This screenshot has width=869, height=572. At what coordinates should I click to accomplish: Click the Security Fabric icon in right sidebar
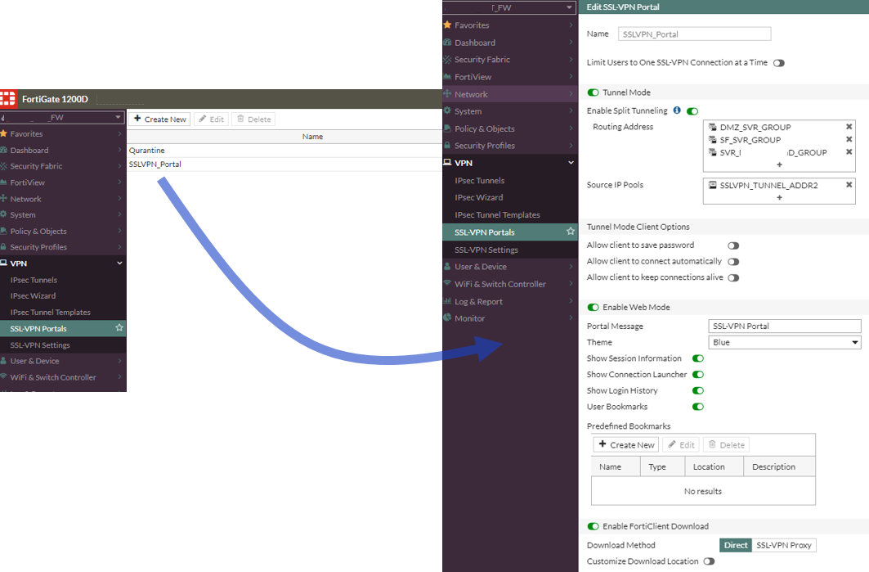point(447,60)
